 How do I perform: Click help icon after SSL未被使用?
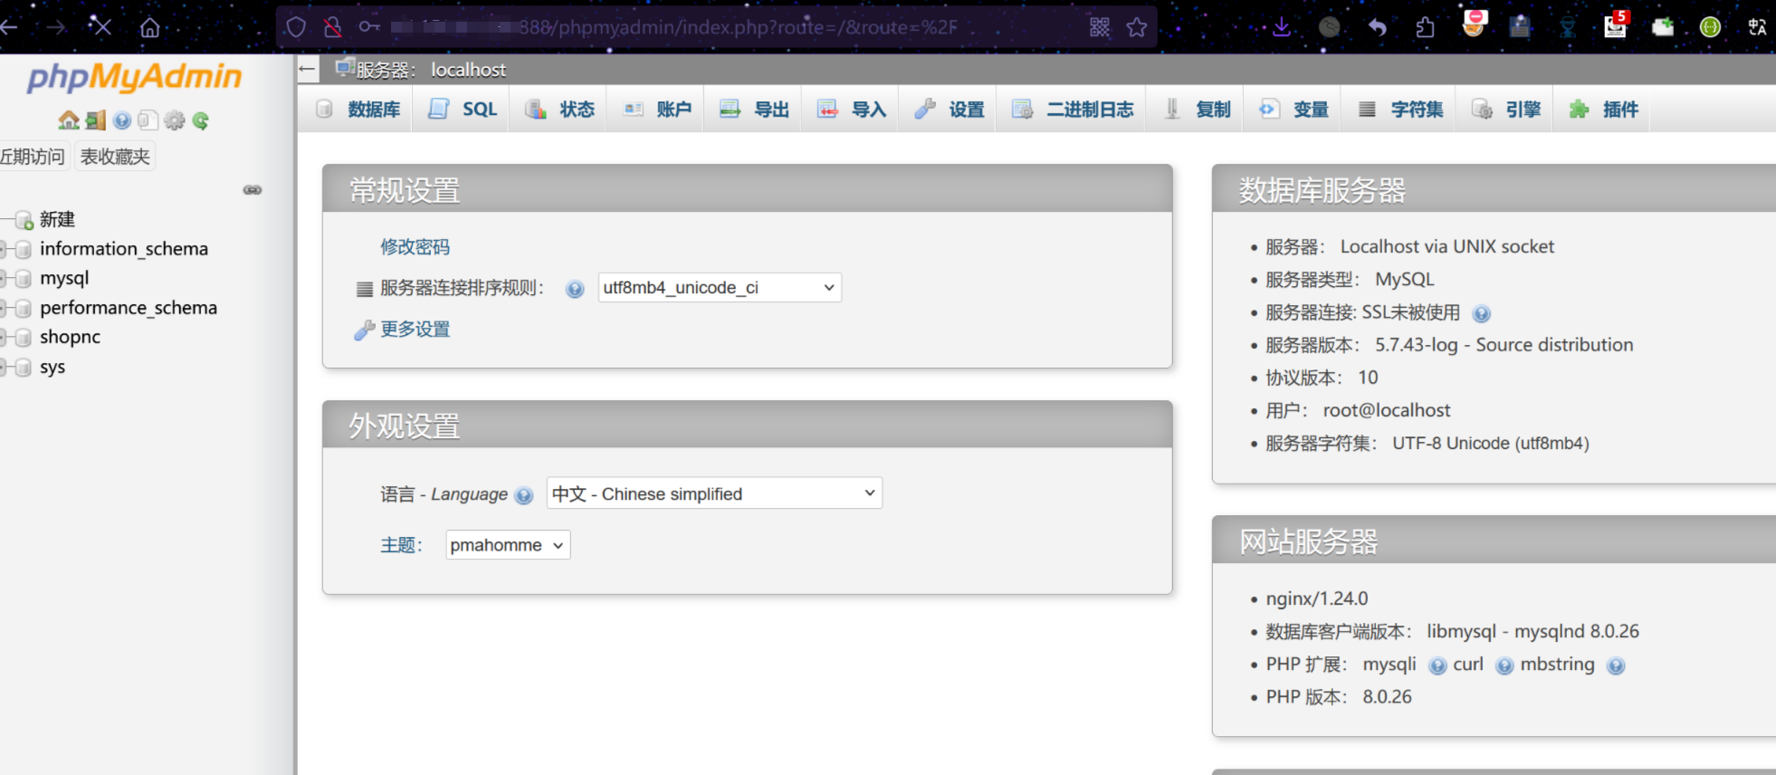1481,313
